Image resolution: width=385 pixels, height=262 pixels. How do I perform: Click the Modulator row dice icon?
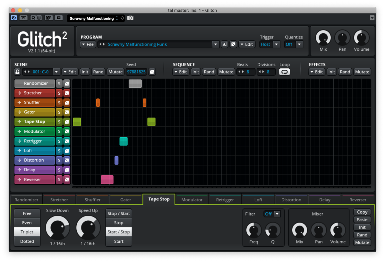click(67, 131)
